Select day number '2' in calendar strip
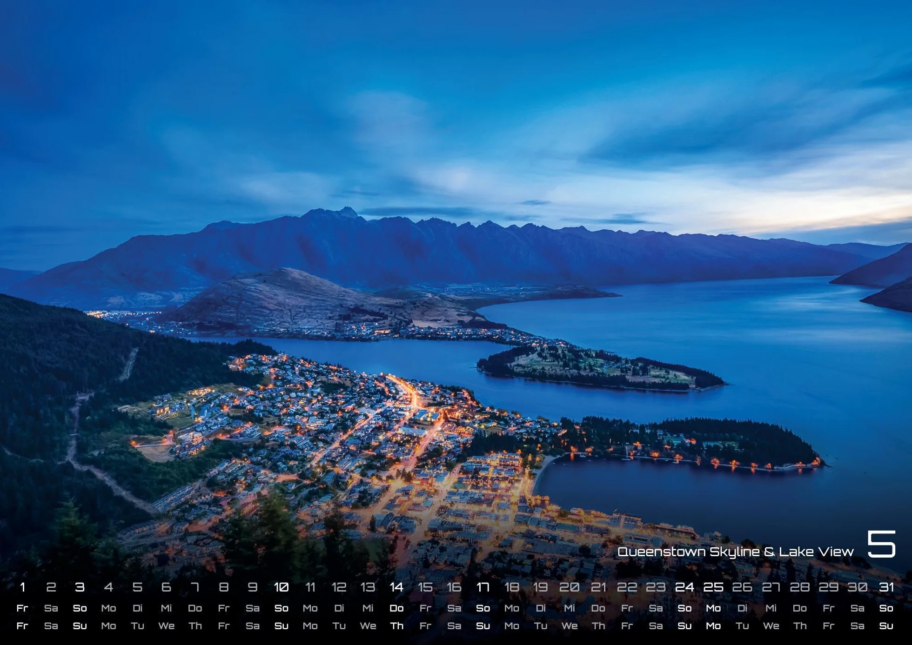912x645 pixels. pos(51,587)
